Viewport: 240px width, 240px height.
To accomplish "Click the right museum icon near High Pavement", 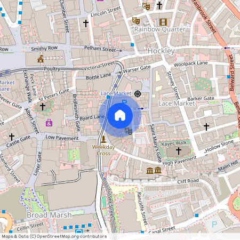I will coord(158,170).
